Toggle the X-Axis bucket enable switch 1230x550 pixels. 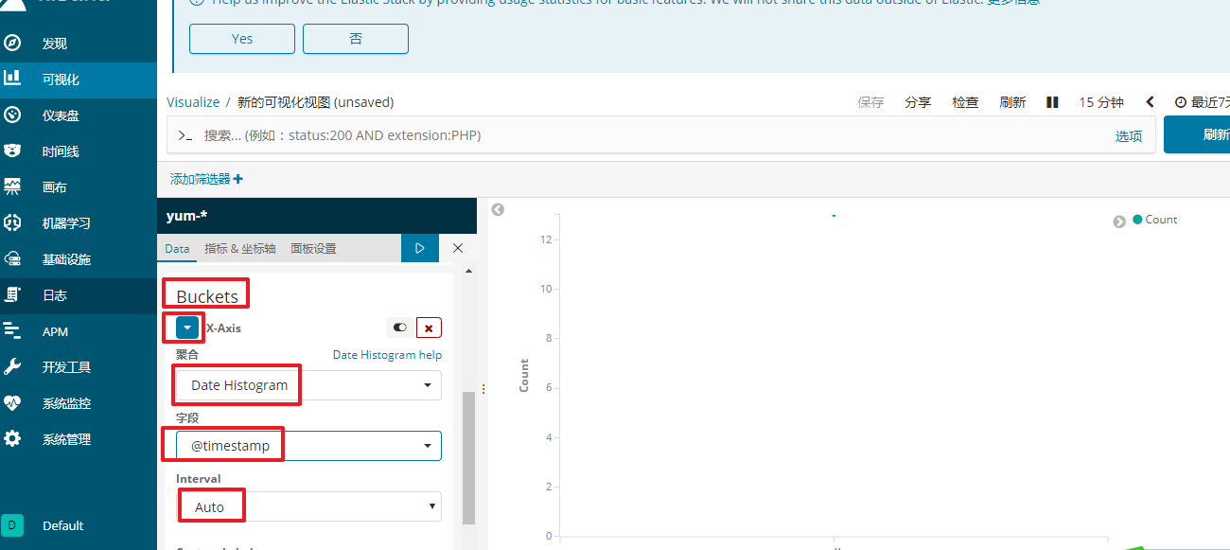click(400, 328)
